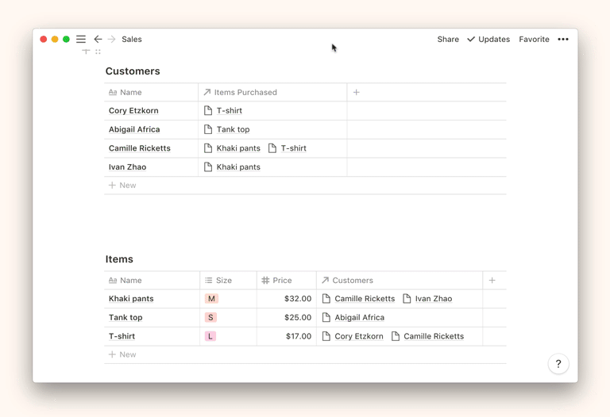This screenshot has height=417, width=610.
Task: Go forward with the right arrow
Action: coord(111,39)
